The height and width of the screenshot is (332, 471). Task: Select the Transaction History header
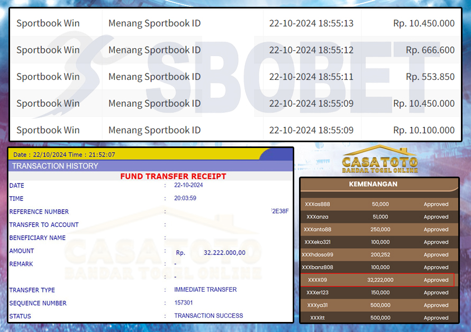55,166
